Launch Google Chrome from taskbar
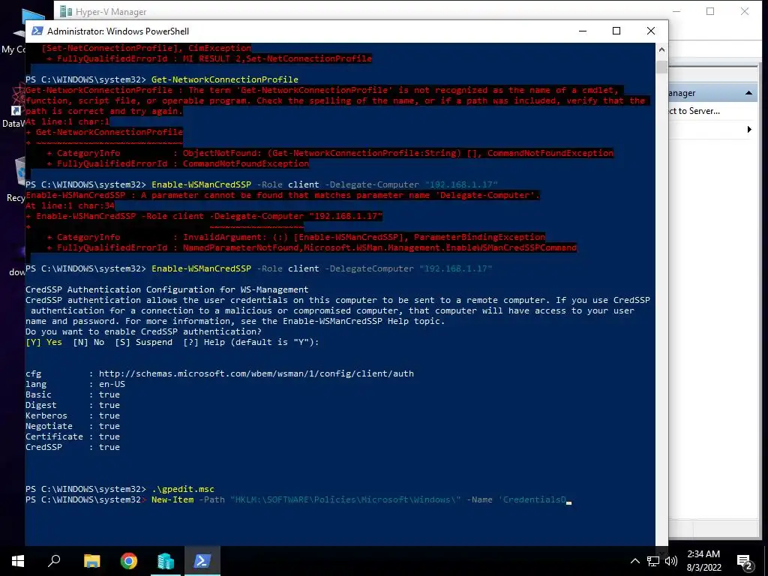This screenshot has height=576, width=768. tap(129, 561)
